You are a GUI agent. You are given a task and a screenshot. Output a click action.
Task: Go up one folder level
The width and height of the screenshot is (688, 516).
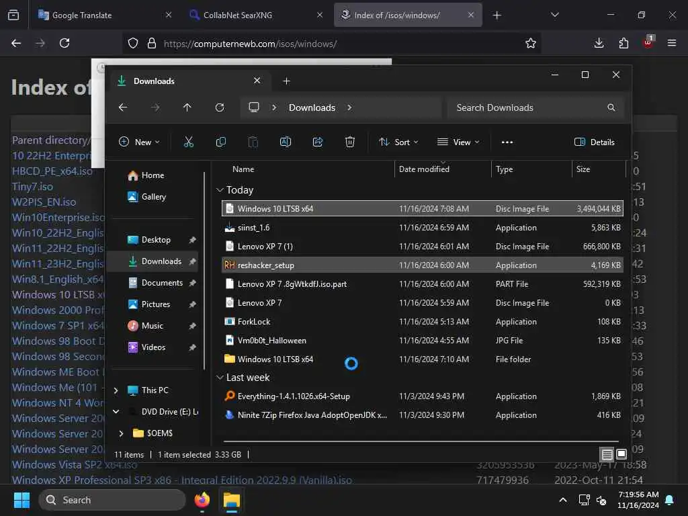(x=187, y=107)
